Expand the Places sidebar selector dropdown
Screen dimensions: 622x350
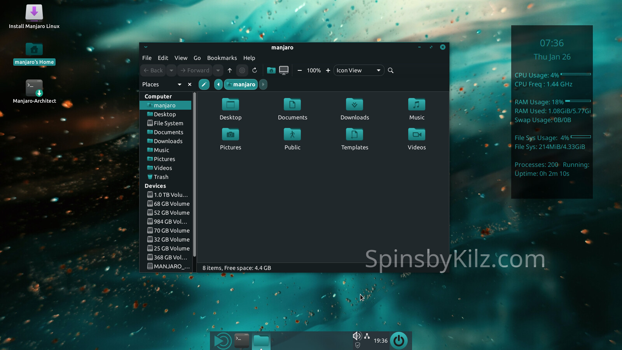tap(179, 84)
